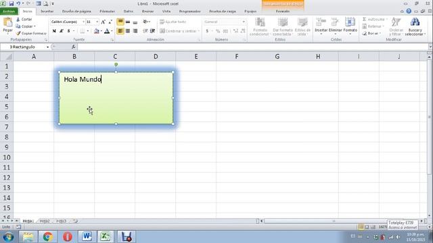Switch to the Diseño de página tab

(76, 11)
